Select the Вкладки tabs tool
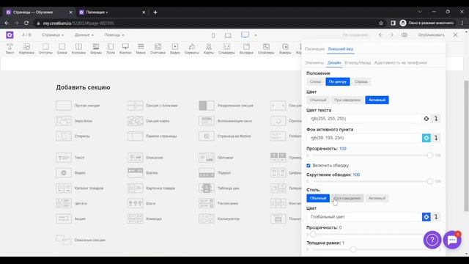Image resolution: width=469 pixels, height=264 pixels. click(246, 48)
